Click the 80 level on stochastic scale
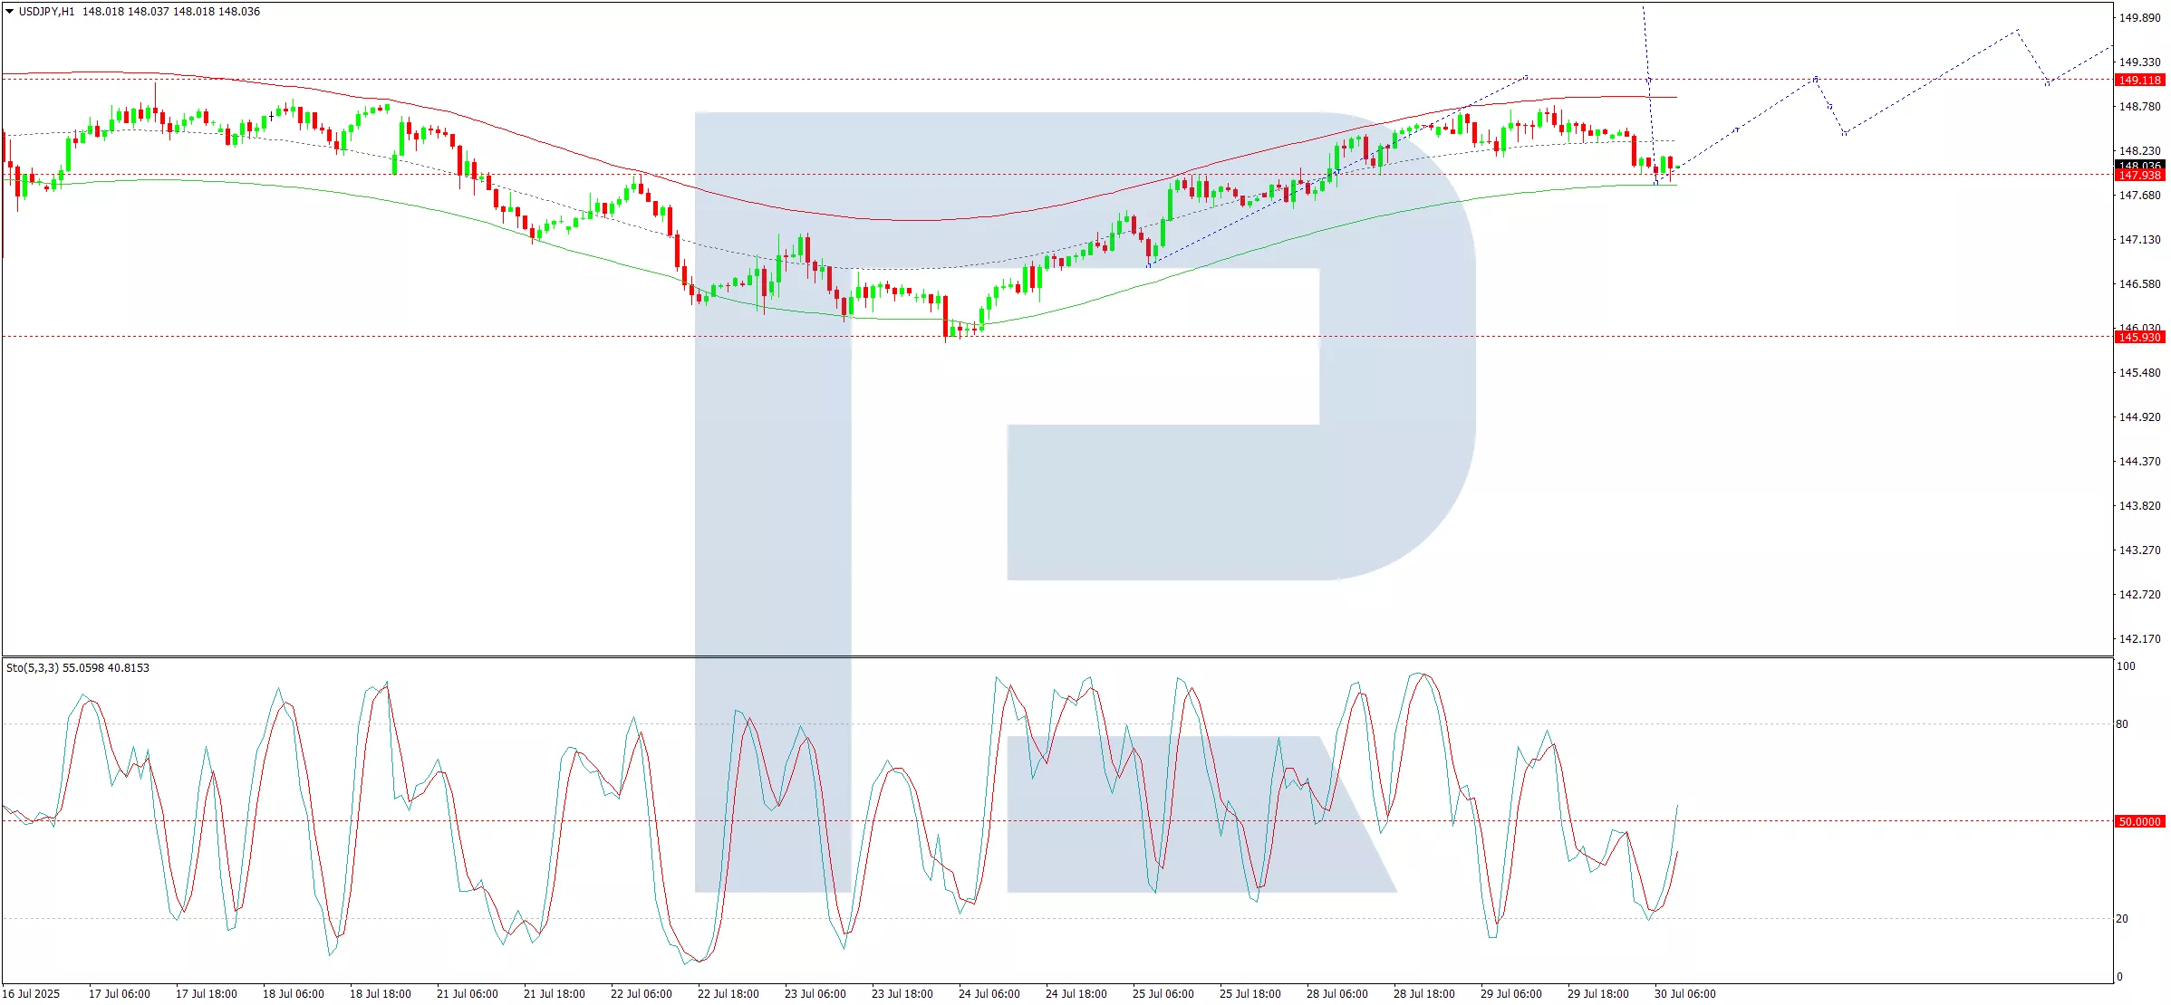 (x=2122, y=724)
